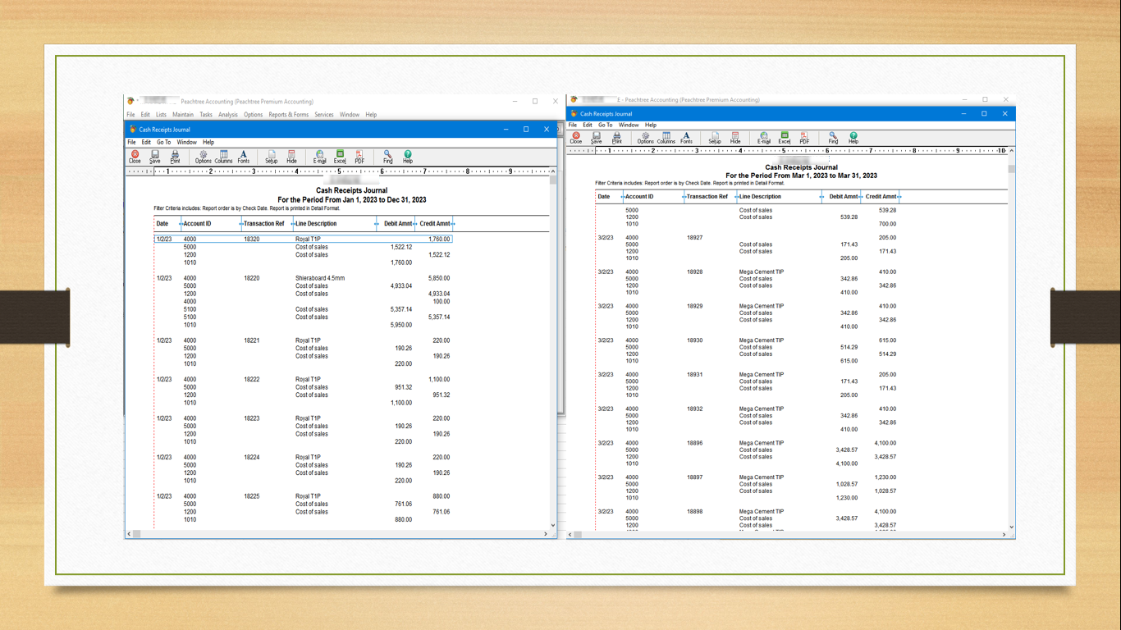Viewport: 1121px width, 630px height.
Task: Click Shieraboard 4.5mm line description
Action: pyautogui.click(x=320, y=278)
